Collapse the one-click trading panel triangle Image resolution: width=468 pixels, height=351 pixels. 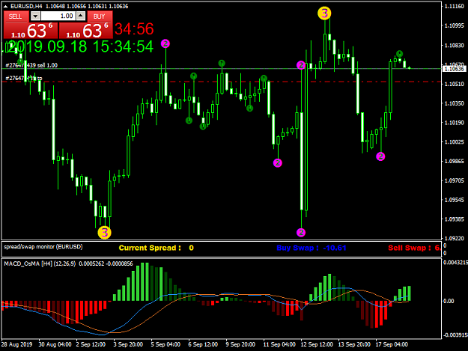coord(6,6)
